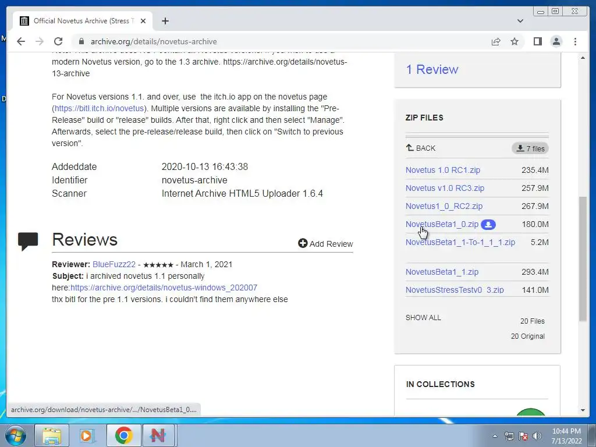
Task: Open the network tray icon
Action: (x=509, y=436)
